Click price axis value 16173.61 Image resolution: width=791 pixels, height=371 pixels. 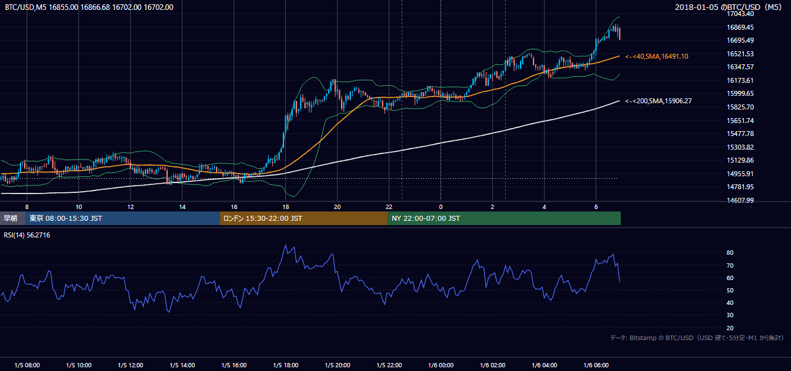click(740, 80)
